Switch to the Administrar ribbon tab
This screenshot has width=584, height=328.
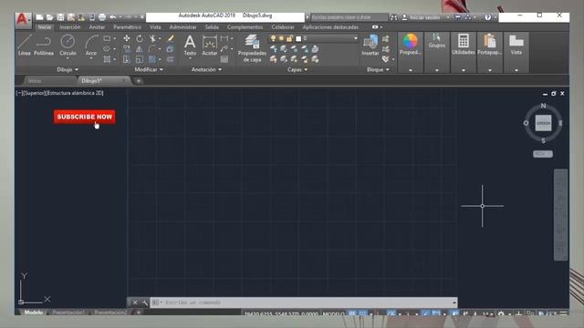182,27
